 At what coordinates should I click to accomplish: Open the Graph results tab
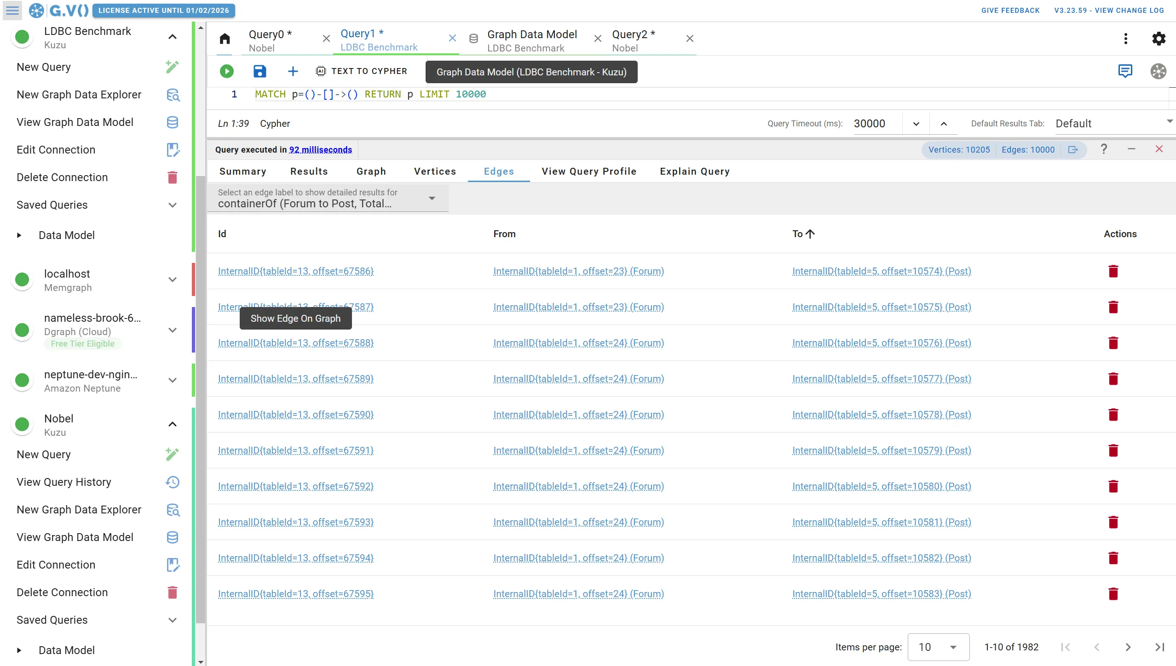point(371,171)
